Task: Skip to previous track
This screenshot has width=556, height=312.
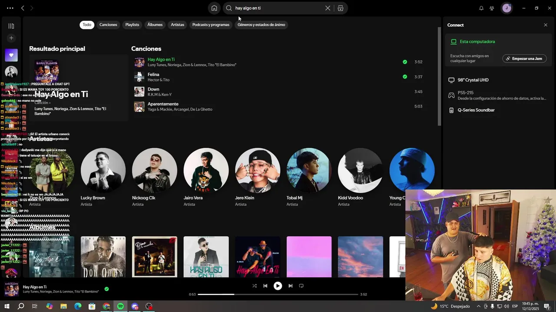Action: click(265, 286)
